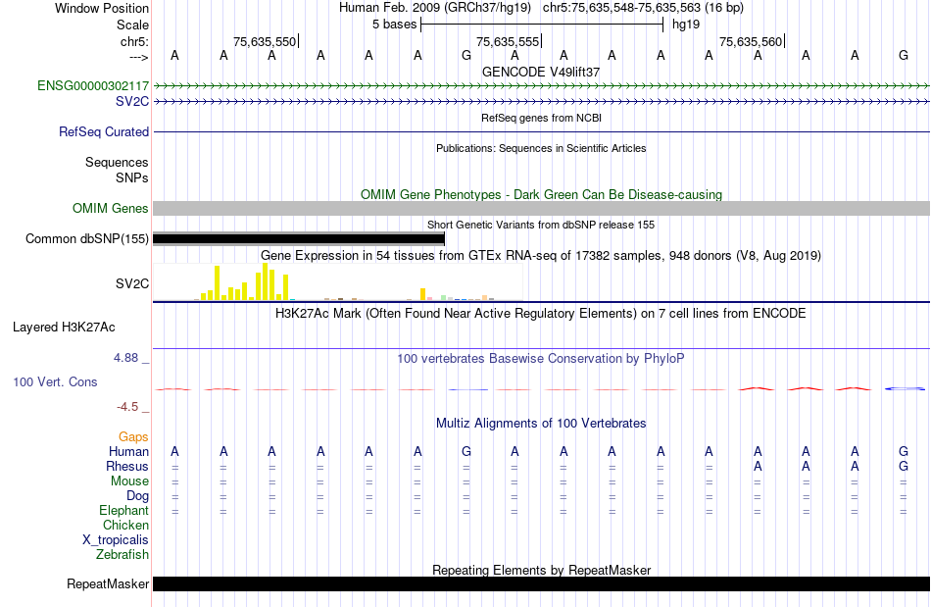
Task: Click Publications: Sequences in Scientific Articles title
Action: coord(541,148)
